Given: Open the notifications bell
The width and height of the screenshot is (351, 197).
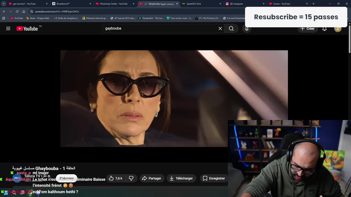Looking at the screenshot, I should pos(324,28).
